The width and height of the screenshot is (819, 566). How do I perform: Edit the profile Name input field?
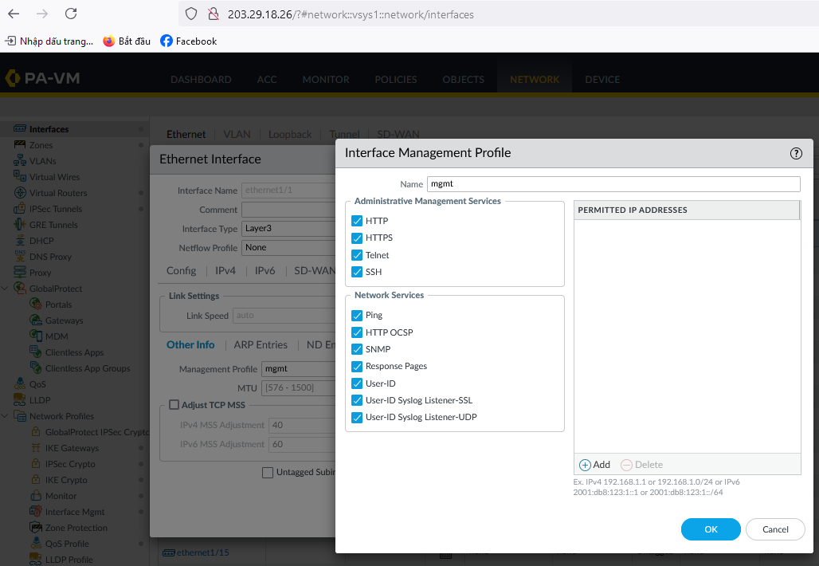pos(613,184)
